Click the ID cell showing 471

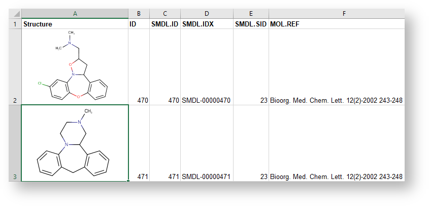142,177
